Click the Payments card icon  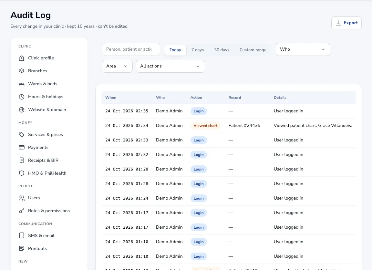click(22, 147)
